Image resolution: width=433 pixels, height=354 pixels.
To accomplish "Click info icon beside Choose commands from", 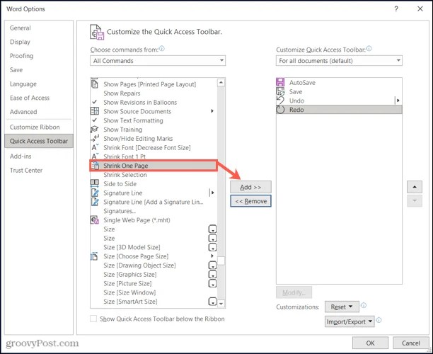I will pos(162,49).
